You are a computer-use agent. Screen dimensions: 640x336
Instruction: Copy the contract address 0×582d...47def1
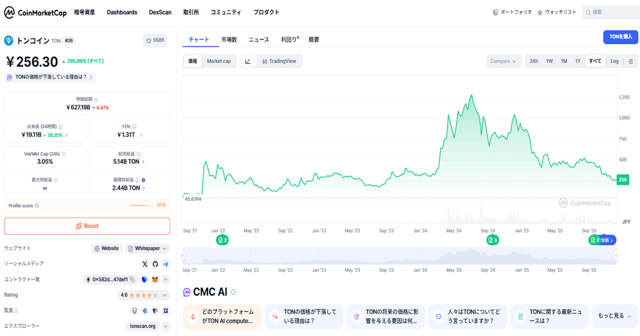[x=132, y=279]
